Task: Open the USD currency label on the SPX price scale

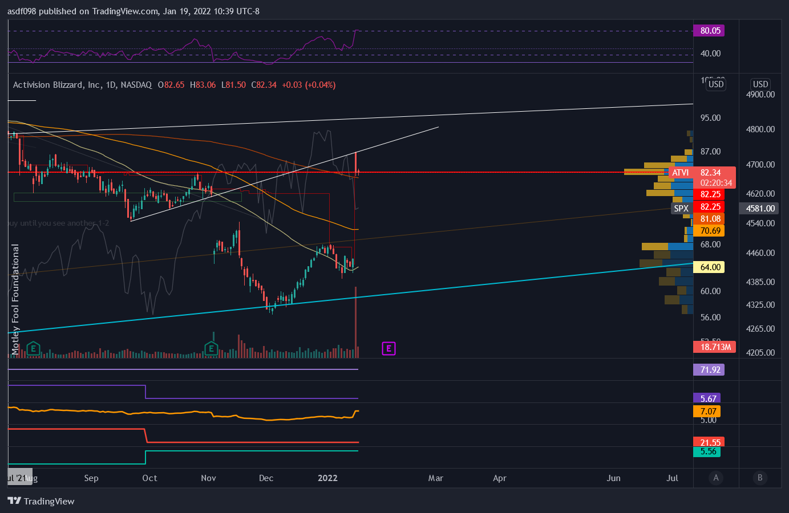Action: point(760,84)
